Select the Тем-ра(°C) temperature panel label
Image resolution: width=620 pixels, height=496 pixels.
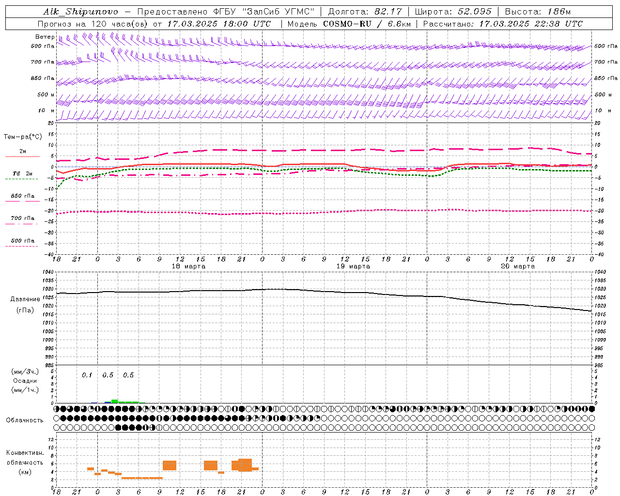[23, 137]
